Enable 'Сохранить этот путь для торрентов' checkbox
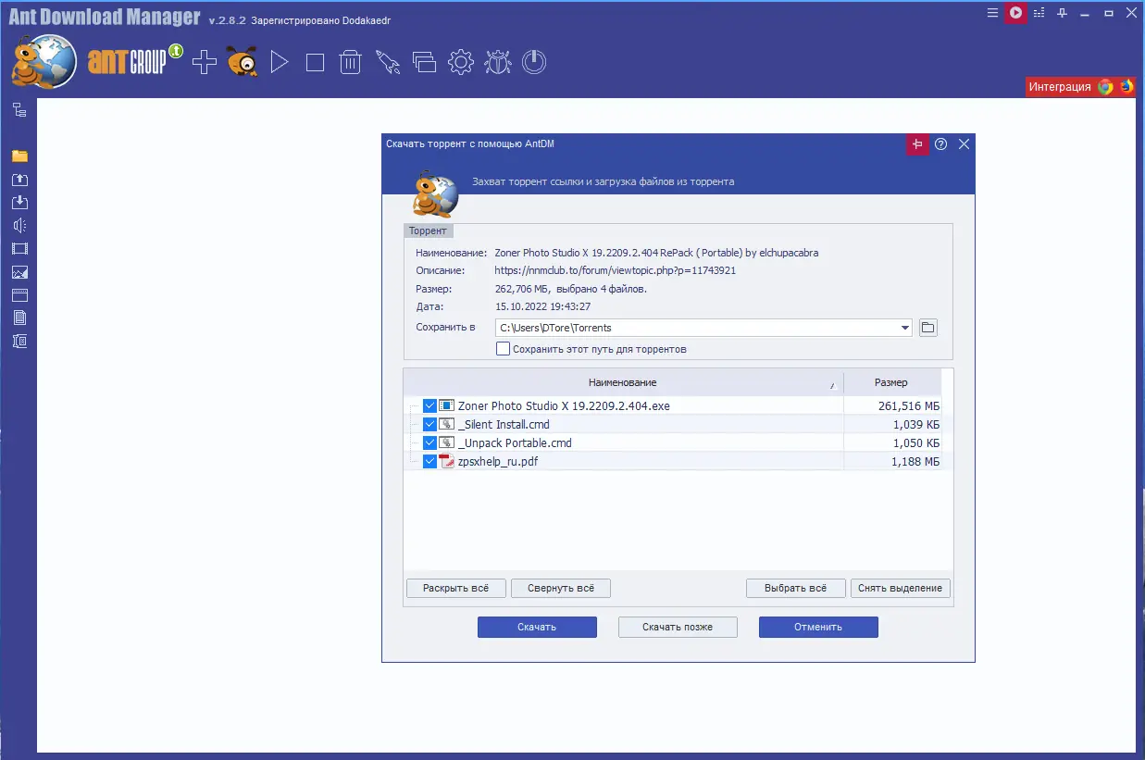 tap(504, 349)
